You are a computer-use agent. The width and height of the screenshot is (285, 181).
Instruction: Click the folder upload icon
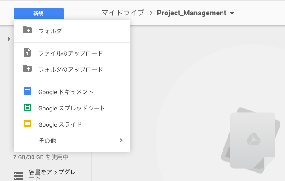click(x=27, y=68)
